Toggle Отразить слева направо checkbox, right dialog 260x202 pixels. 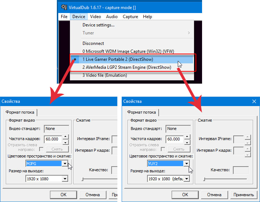pos(163,149)
